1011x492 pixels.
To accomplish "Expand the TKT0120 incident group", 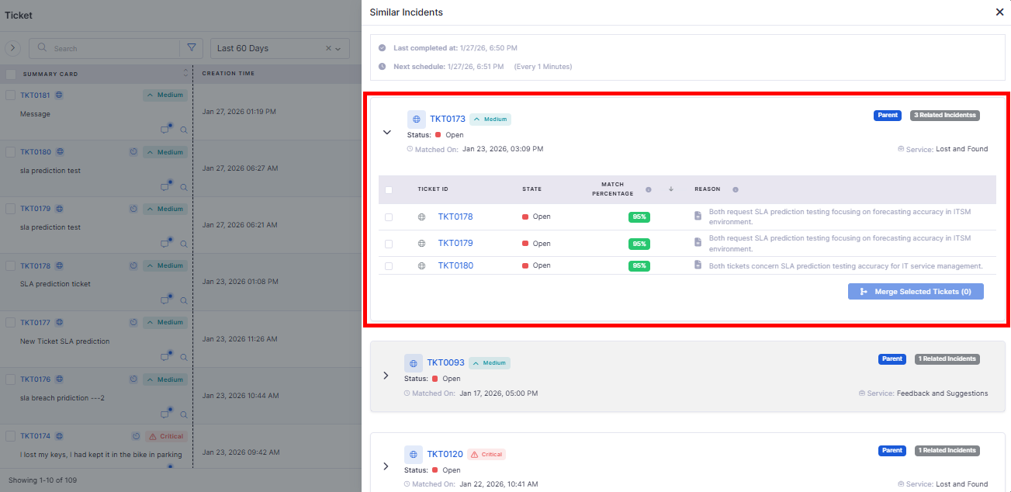I will (386, 466).
